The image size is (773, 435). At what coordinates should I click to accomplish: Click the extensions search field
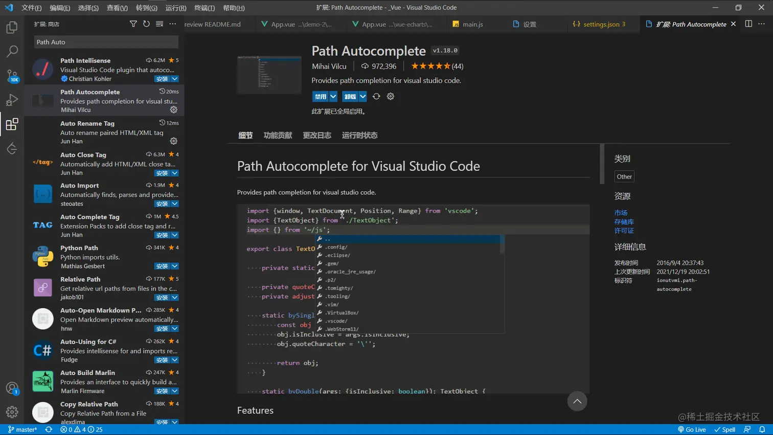tap(106, 42)
